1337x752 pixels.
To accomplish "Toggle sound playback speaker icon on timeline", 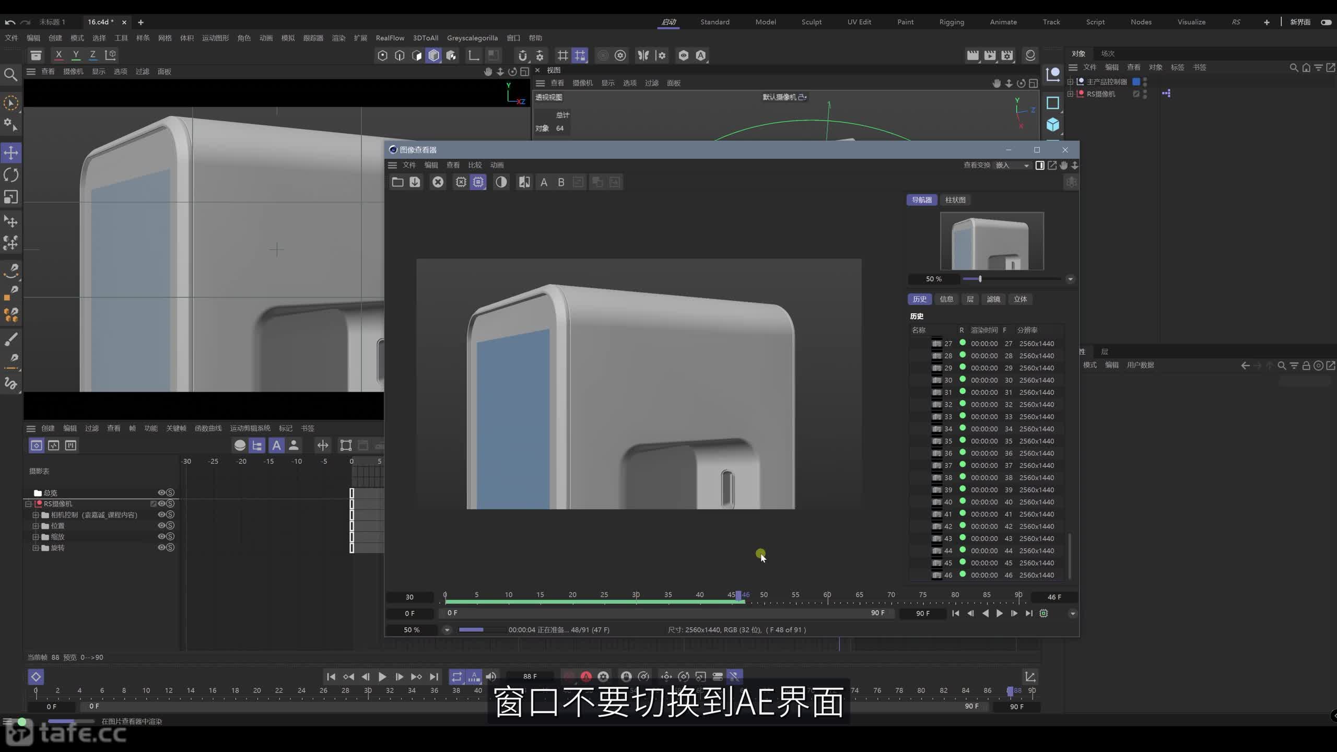I will pos(491,677).
